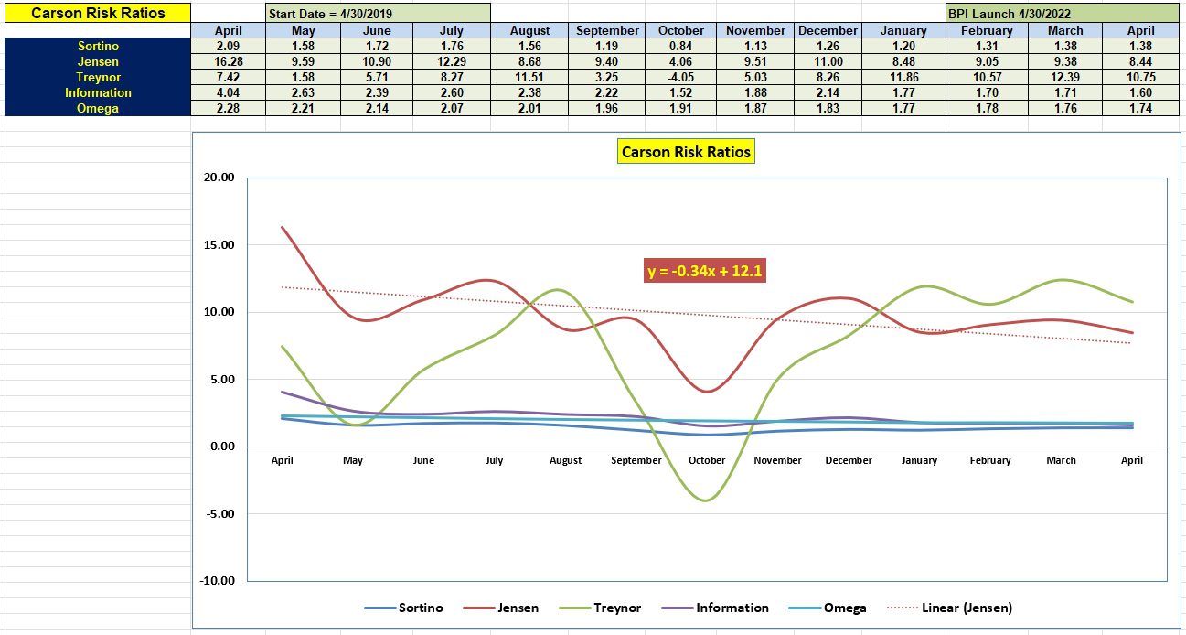Click the Sortino row label

coord(98,46)
